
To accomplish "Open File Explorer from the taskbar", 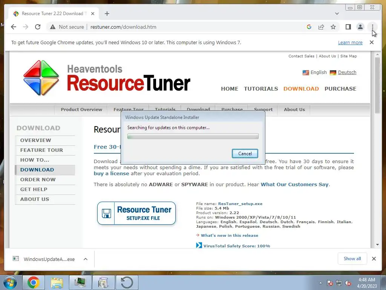I will [x=57, y=283].
